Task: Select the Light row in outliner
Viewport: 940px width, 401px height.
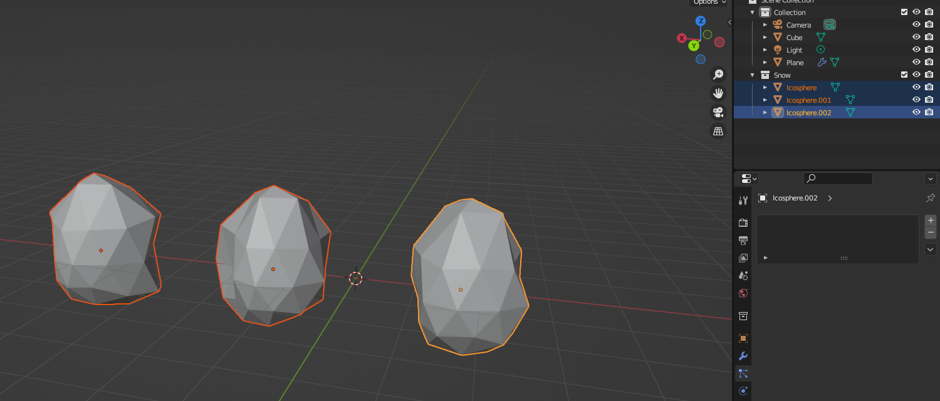Action: coord(837,49)
